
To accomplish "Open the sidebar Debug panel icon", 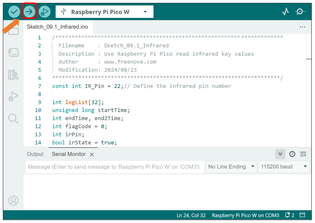I will pos(13,96).
